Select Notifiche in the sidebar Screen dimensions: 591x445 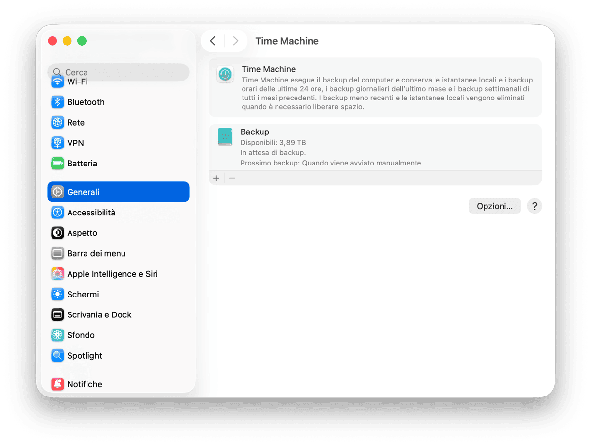(x=85, y=384)
